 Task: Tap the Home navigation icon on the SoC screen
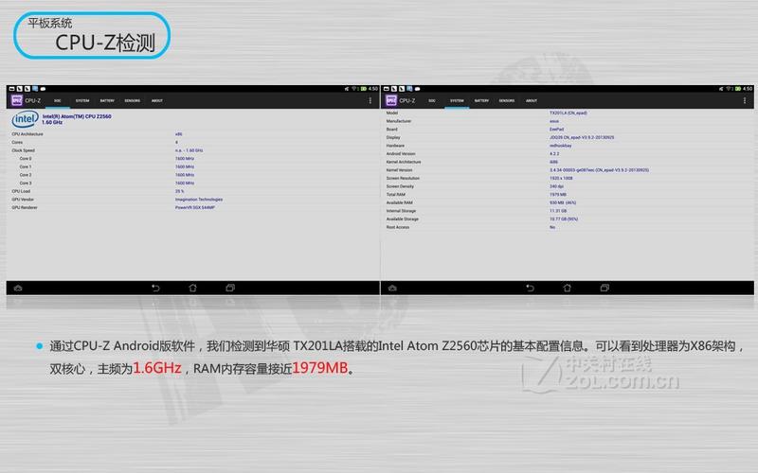point(193,289)
